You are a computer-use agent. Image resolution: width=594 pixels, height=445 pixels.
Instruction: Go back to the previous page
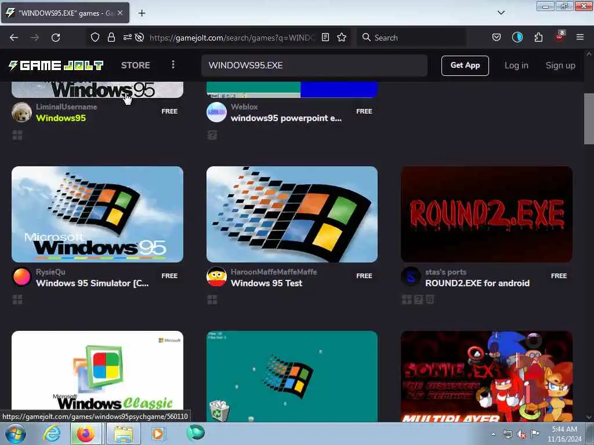(x=14, y=38)
